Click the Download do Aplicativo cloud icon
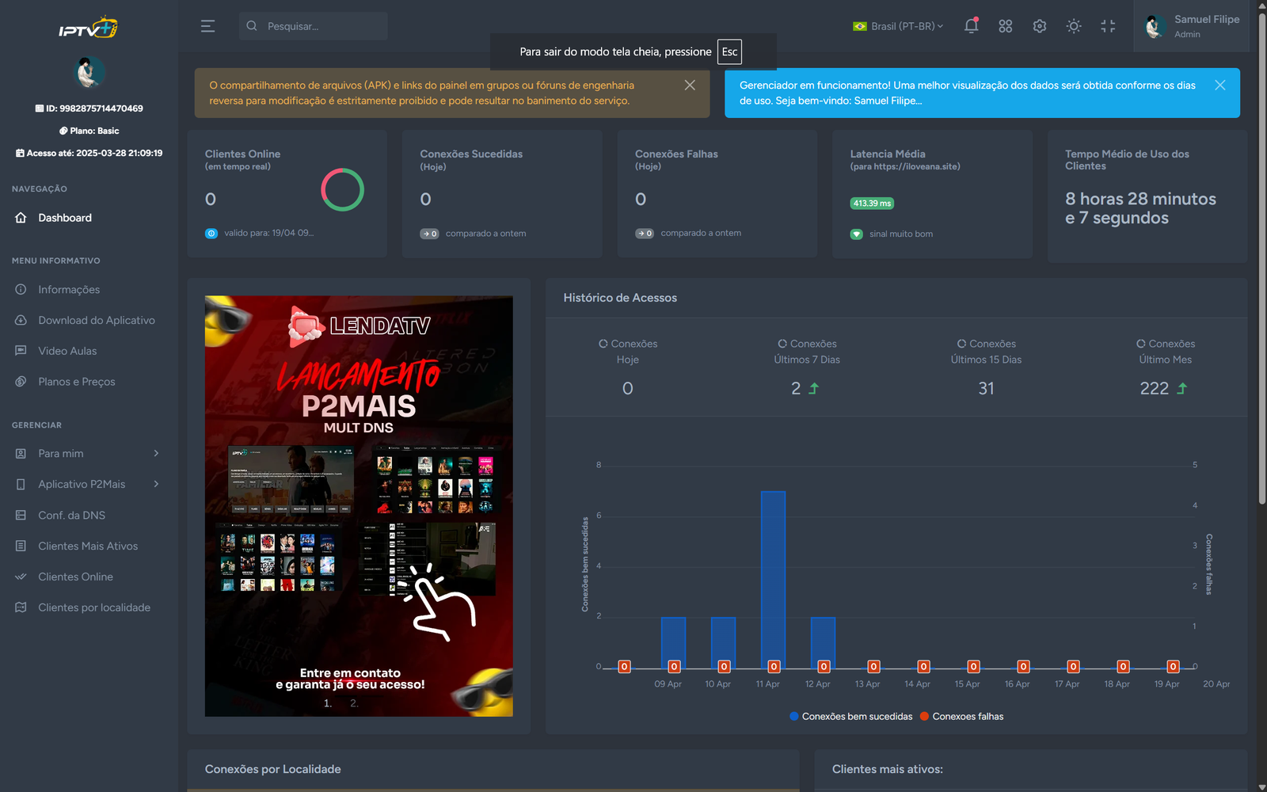Image resolution: width=1267 pixels, height=792 pixels. (21, 321)
